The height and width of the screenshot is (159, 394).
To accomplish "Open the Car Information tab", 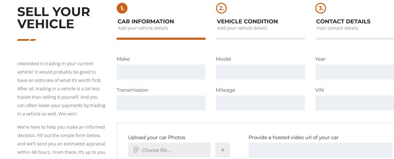I will coord(146,21).
